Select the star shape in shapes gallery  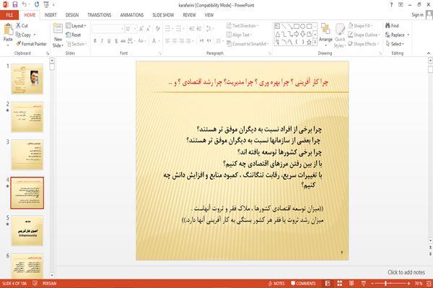pyautogui.click(x=309, y=42)
